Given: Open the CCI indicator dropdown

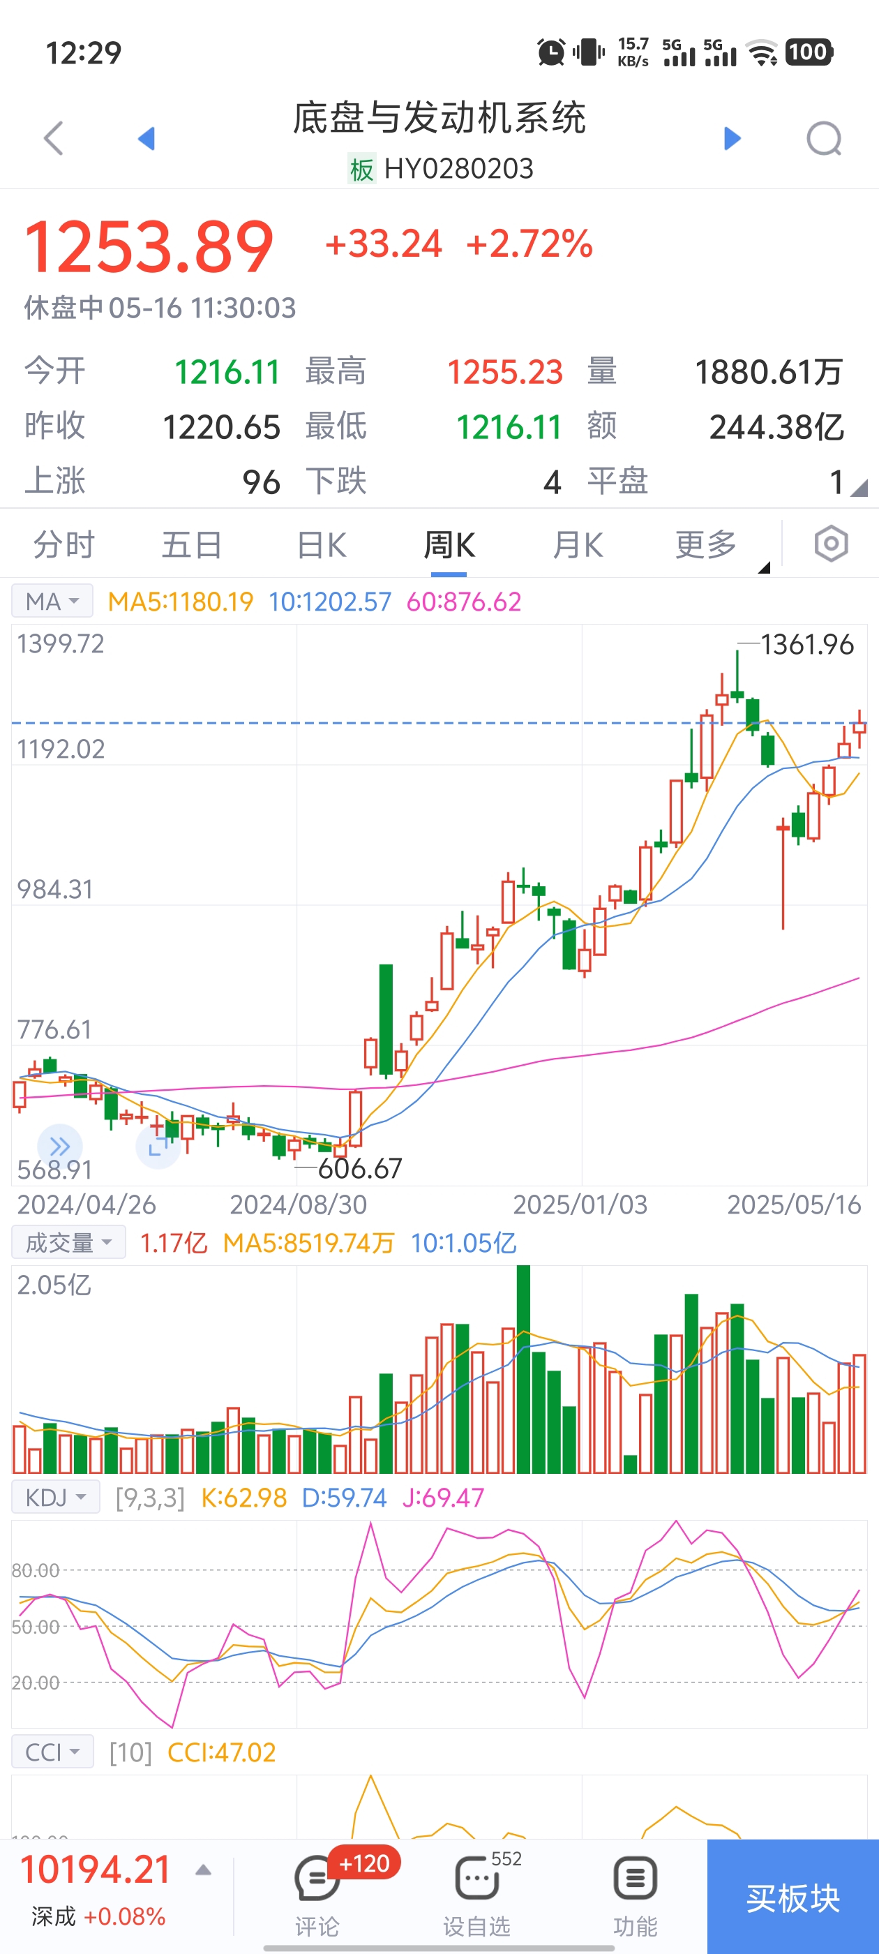Looking at the screenshot, I should (53, 1752).
